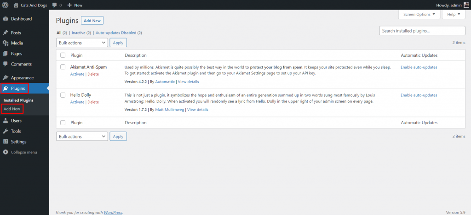
Task: Filter plugins by the Inactive tab
Action: pos(78,33)
